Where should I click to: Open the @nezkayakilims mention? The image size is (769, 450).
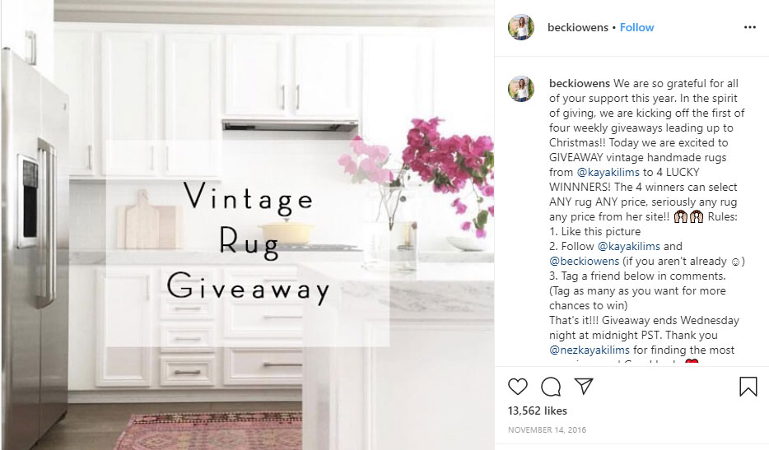pyautogui.click(x=589, y=350)
